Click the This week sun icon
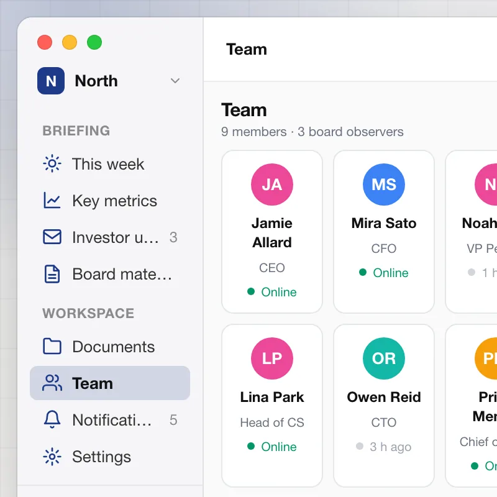The height and width of the screenshot is (497, 497). pos(52,164)
